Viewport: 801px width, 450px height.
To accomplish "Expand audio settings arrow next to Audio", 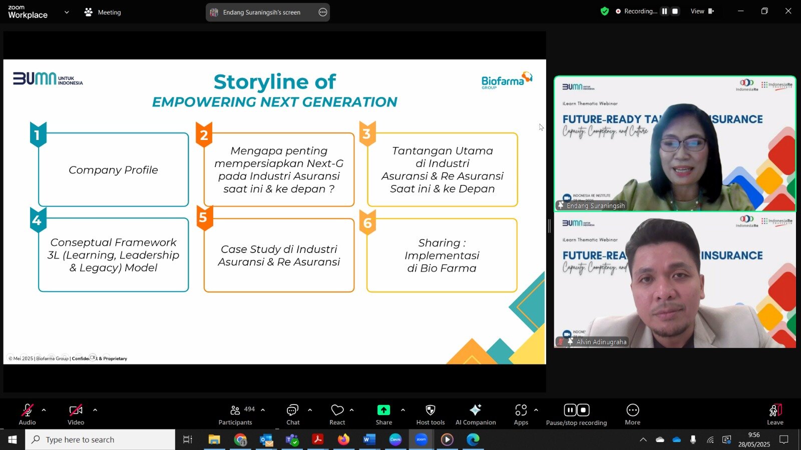I will [x=44, y=410].
